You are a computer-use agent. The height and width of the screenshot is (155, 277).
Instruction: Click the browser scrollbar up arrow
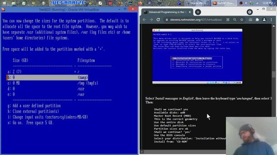click(x=274, y=26)
